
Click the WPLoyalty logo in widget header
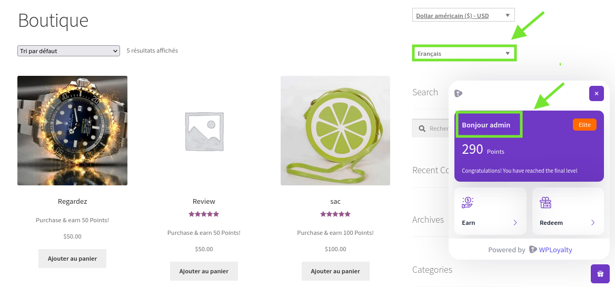458,93
